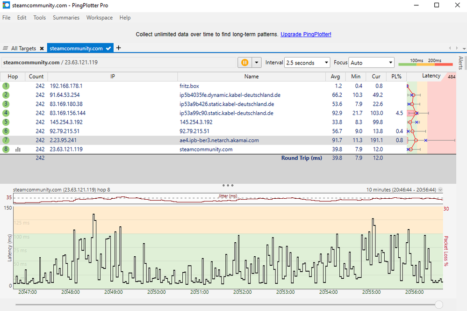The width and height of the screenshot is (467, 311).
Task: Open the Workspace menu
Action: tap(100, 18)
